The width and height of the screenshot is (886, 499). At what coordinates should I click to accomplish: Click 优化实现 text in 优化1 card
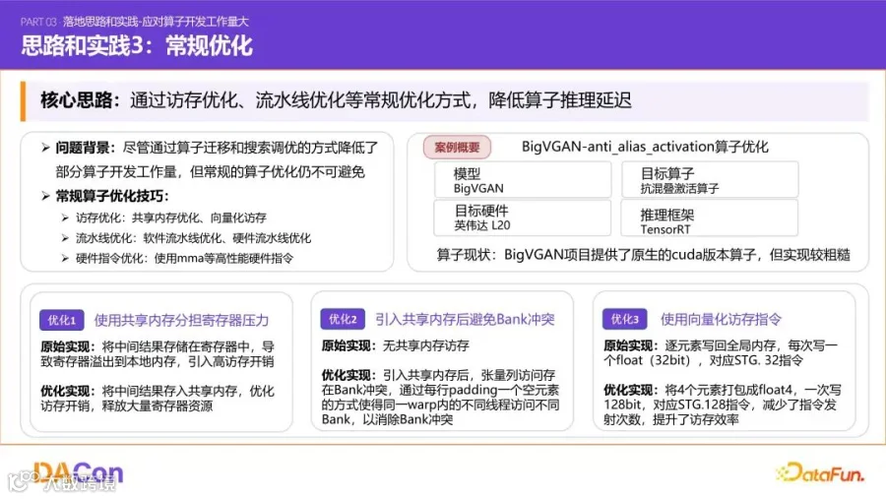(158, 399)
